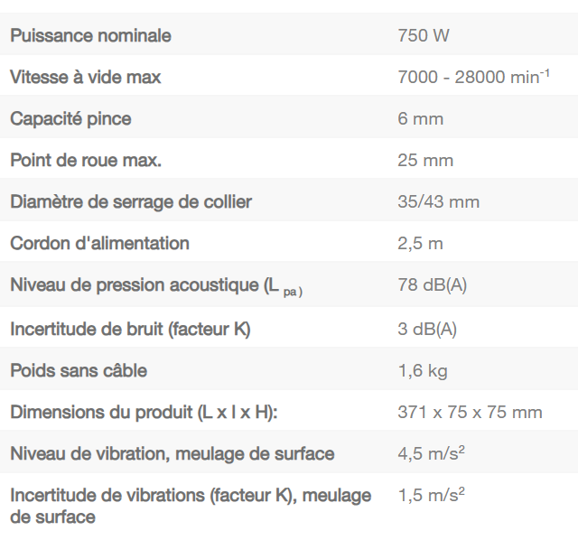This screenshot has height=540, width=578.
Task: Select the 371 x 75 x 75 mm dimensions
Action: tap(470, 412)
